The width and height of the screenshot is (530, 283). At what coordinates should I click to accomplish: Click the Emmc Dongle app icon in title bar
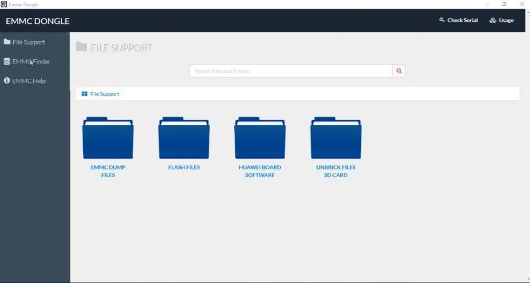4,4
